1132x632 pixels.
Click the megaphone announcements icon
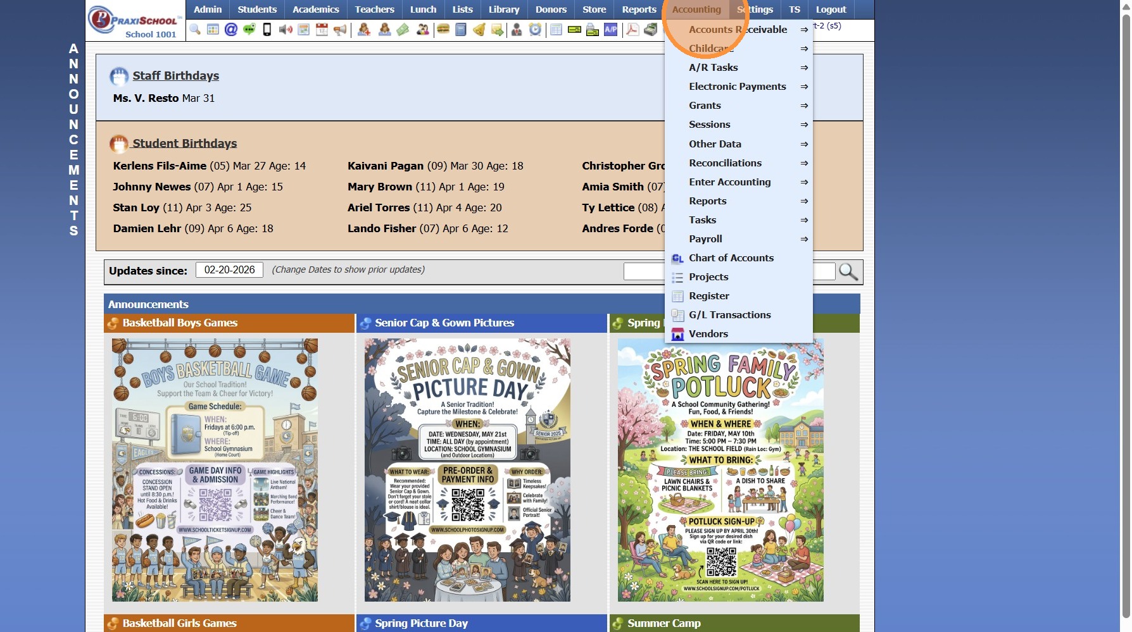coord(340,30)
